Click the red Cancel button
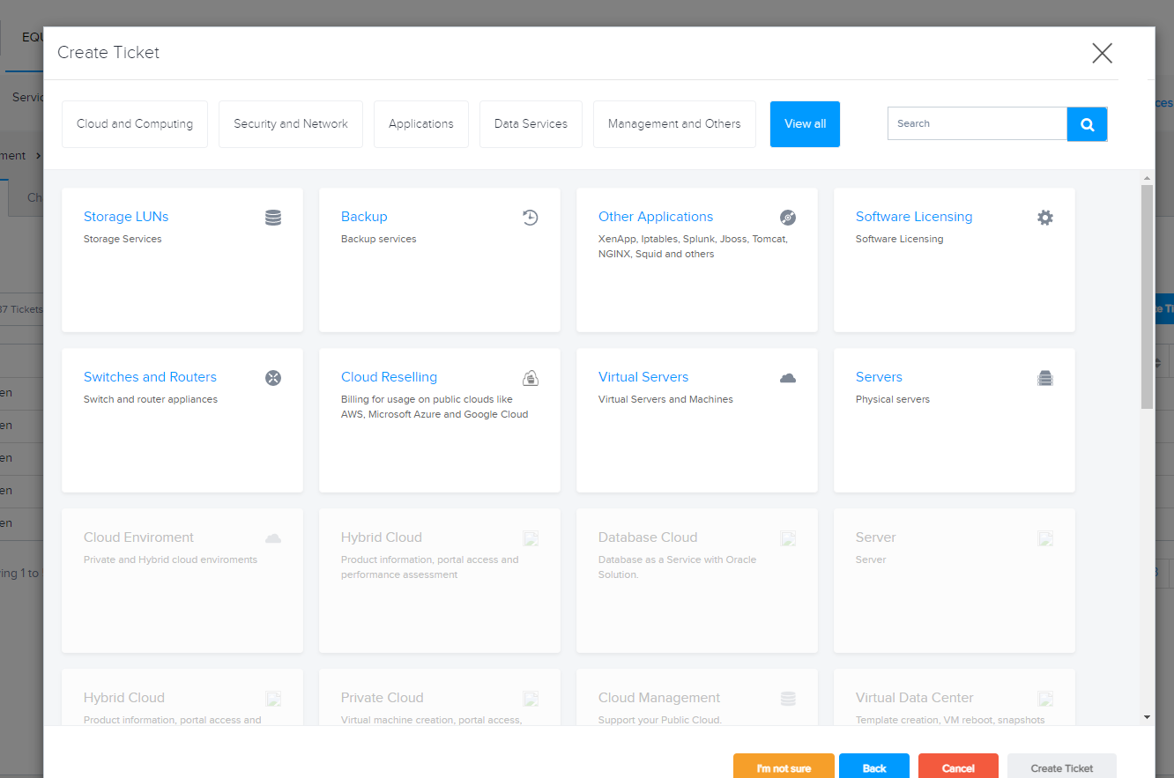The width and height of the screenshot is (1174, 778). point(958,767)
